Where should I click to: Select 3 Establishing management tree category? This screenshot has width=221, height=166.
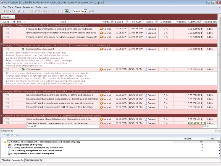coord(37,151)
